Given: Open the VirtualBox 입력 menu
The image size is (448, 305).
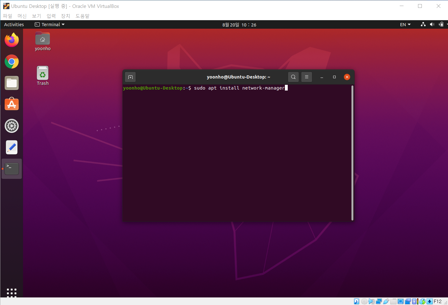Looking at the screenshot, I should tap(51, 16).
